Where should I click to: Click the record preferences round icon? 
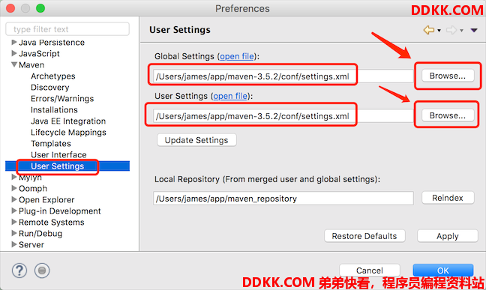pyautogui.click(x=42, y=271)
